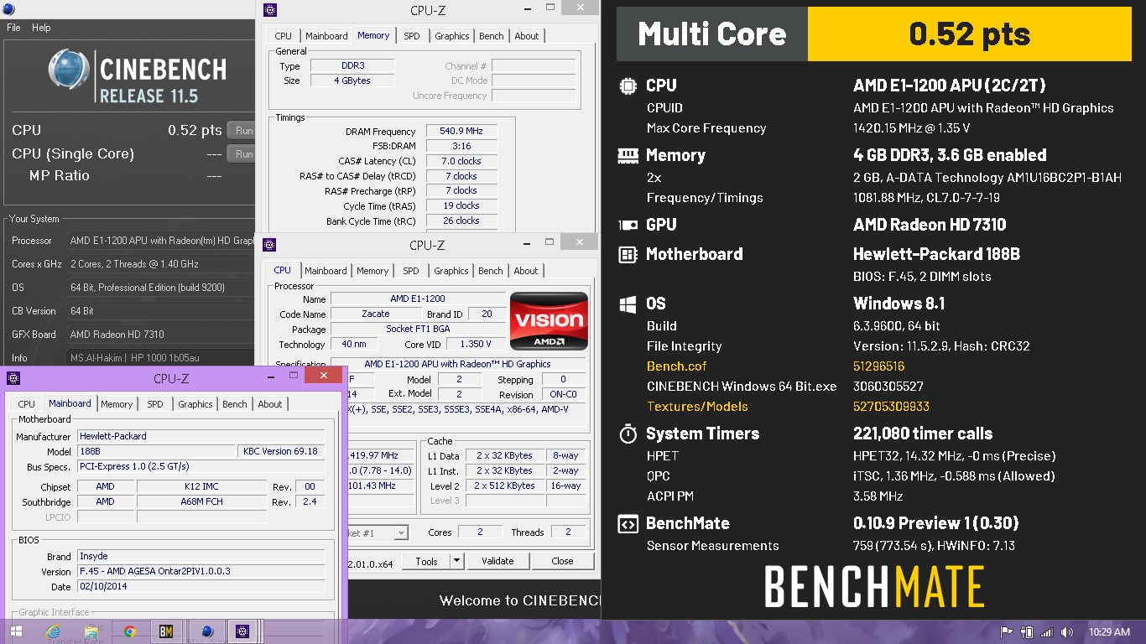Screen dimensions: 1146x644
Task: Click the Code Name Zacate field
Action: coord(376,314)
